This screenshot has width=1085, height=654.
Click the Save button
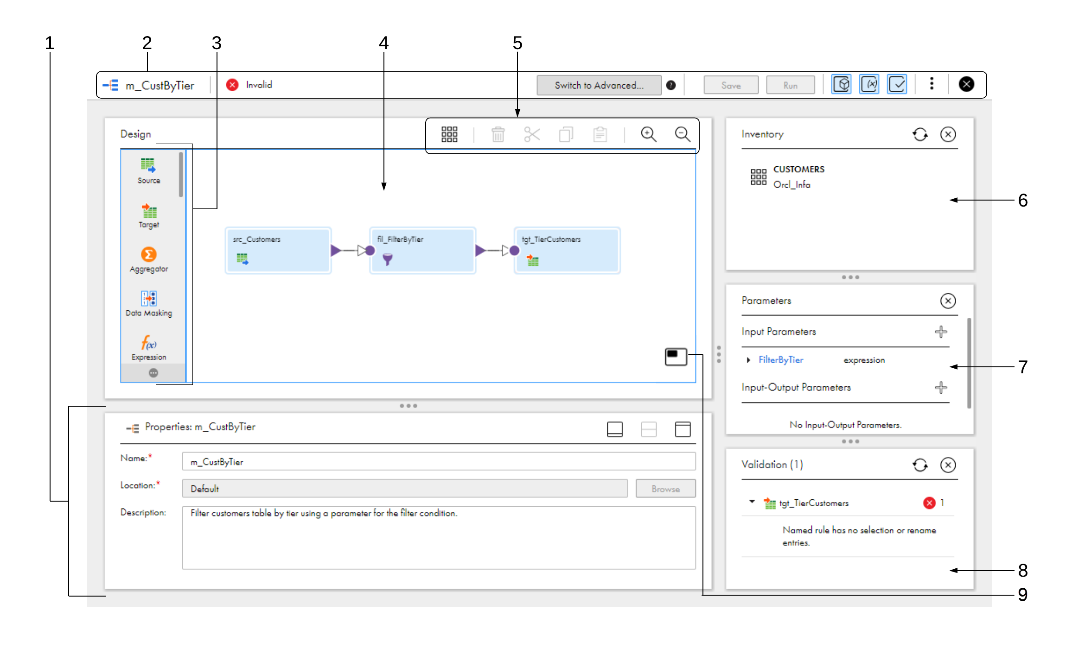tap(731, 85)
